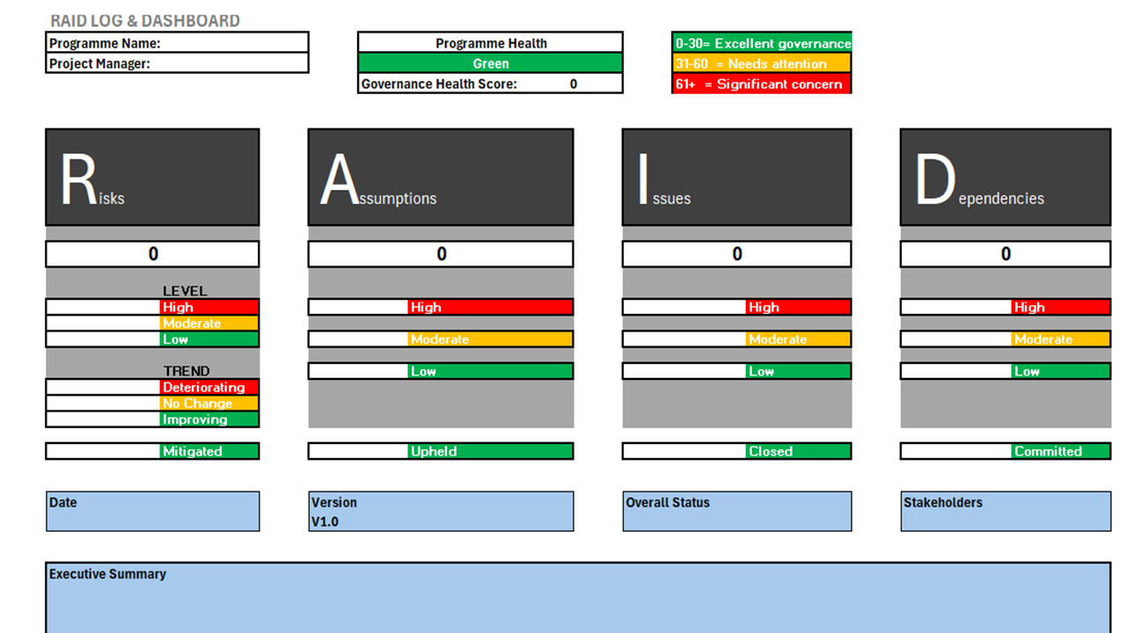Click the Low row under Issues
The width and height of the screenshot is (1126, 633).
[737, 371]
